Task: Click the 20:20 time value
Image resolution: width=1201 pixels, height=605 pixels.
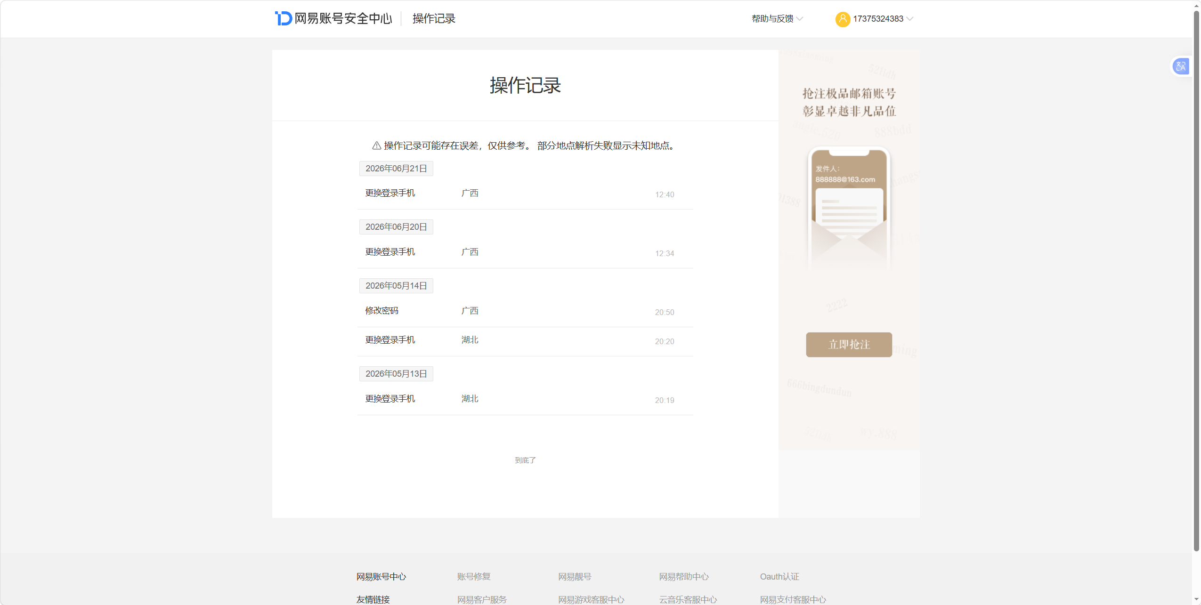Action: (x=665, y=341)
